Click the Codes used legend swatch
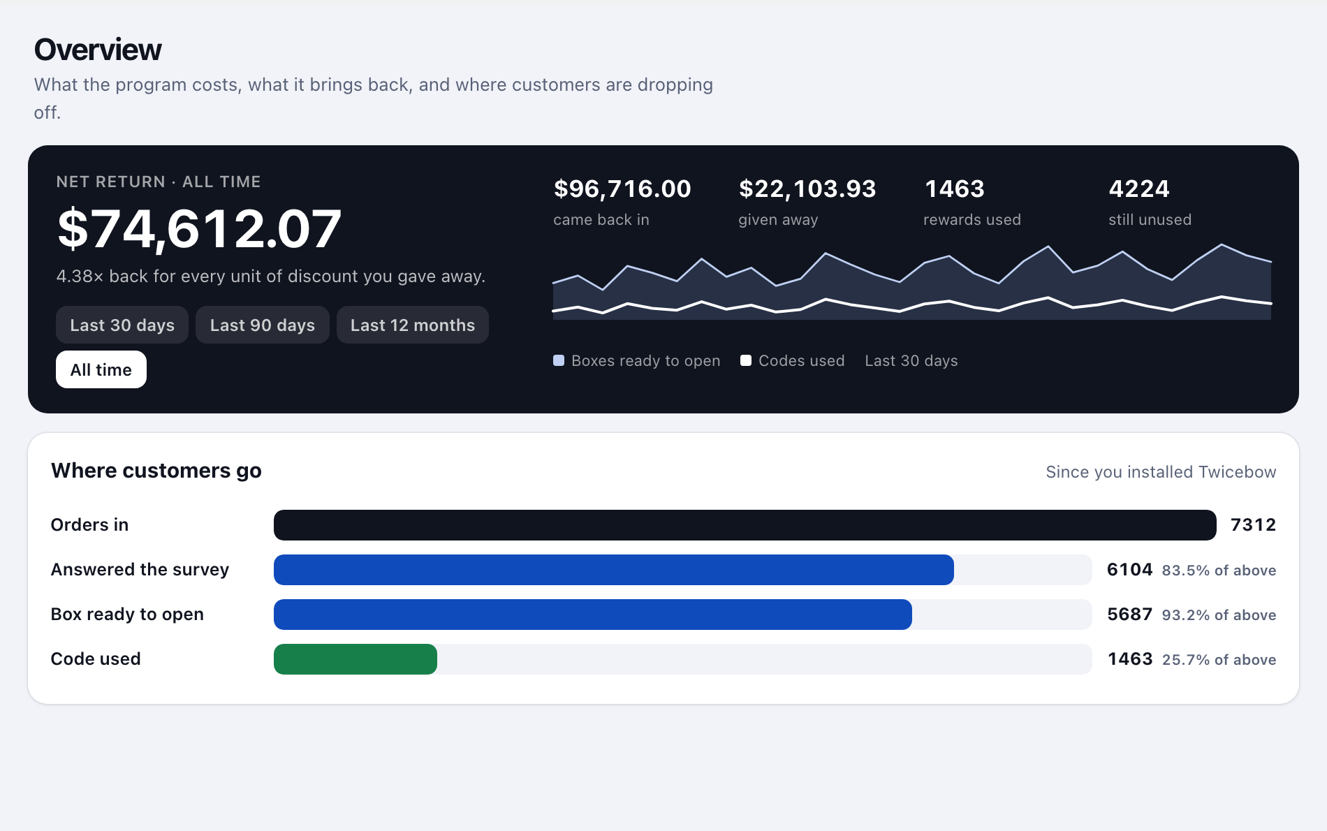Screen dimensions: 1327x831 point(746,360)
